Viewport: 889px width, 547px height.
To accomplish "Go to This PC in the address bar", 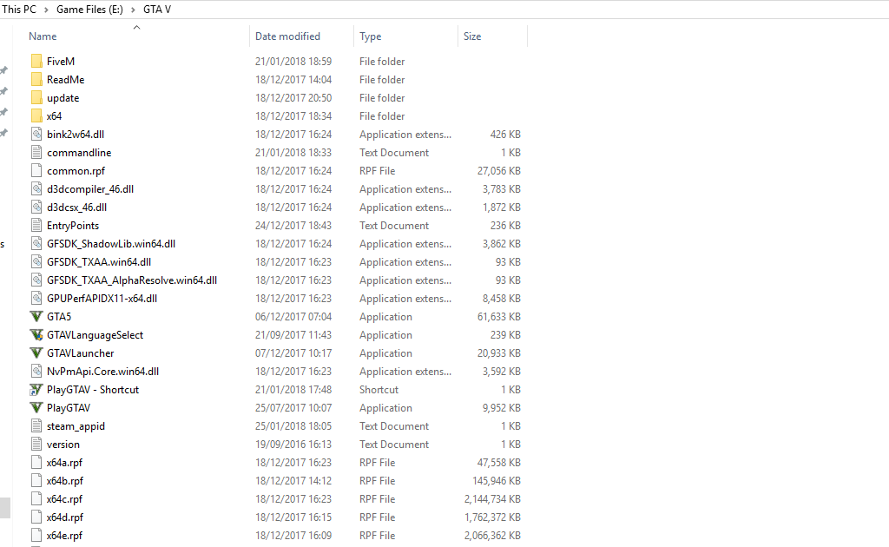I will (x=19, y=10).
